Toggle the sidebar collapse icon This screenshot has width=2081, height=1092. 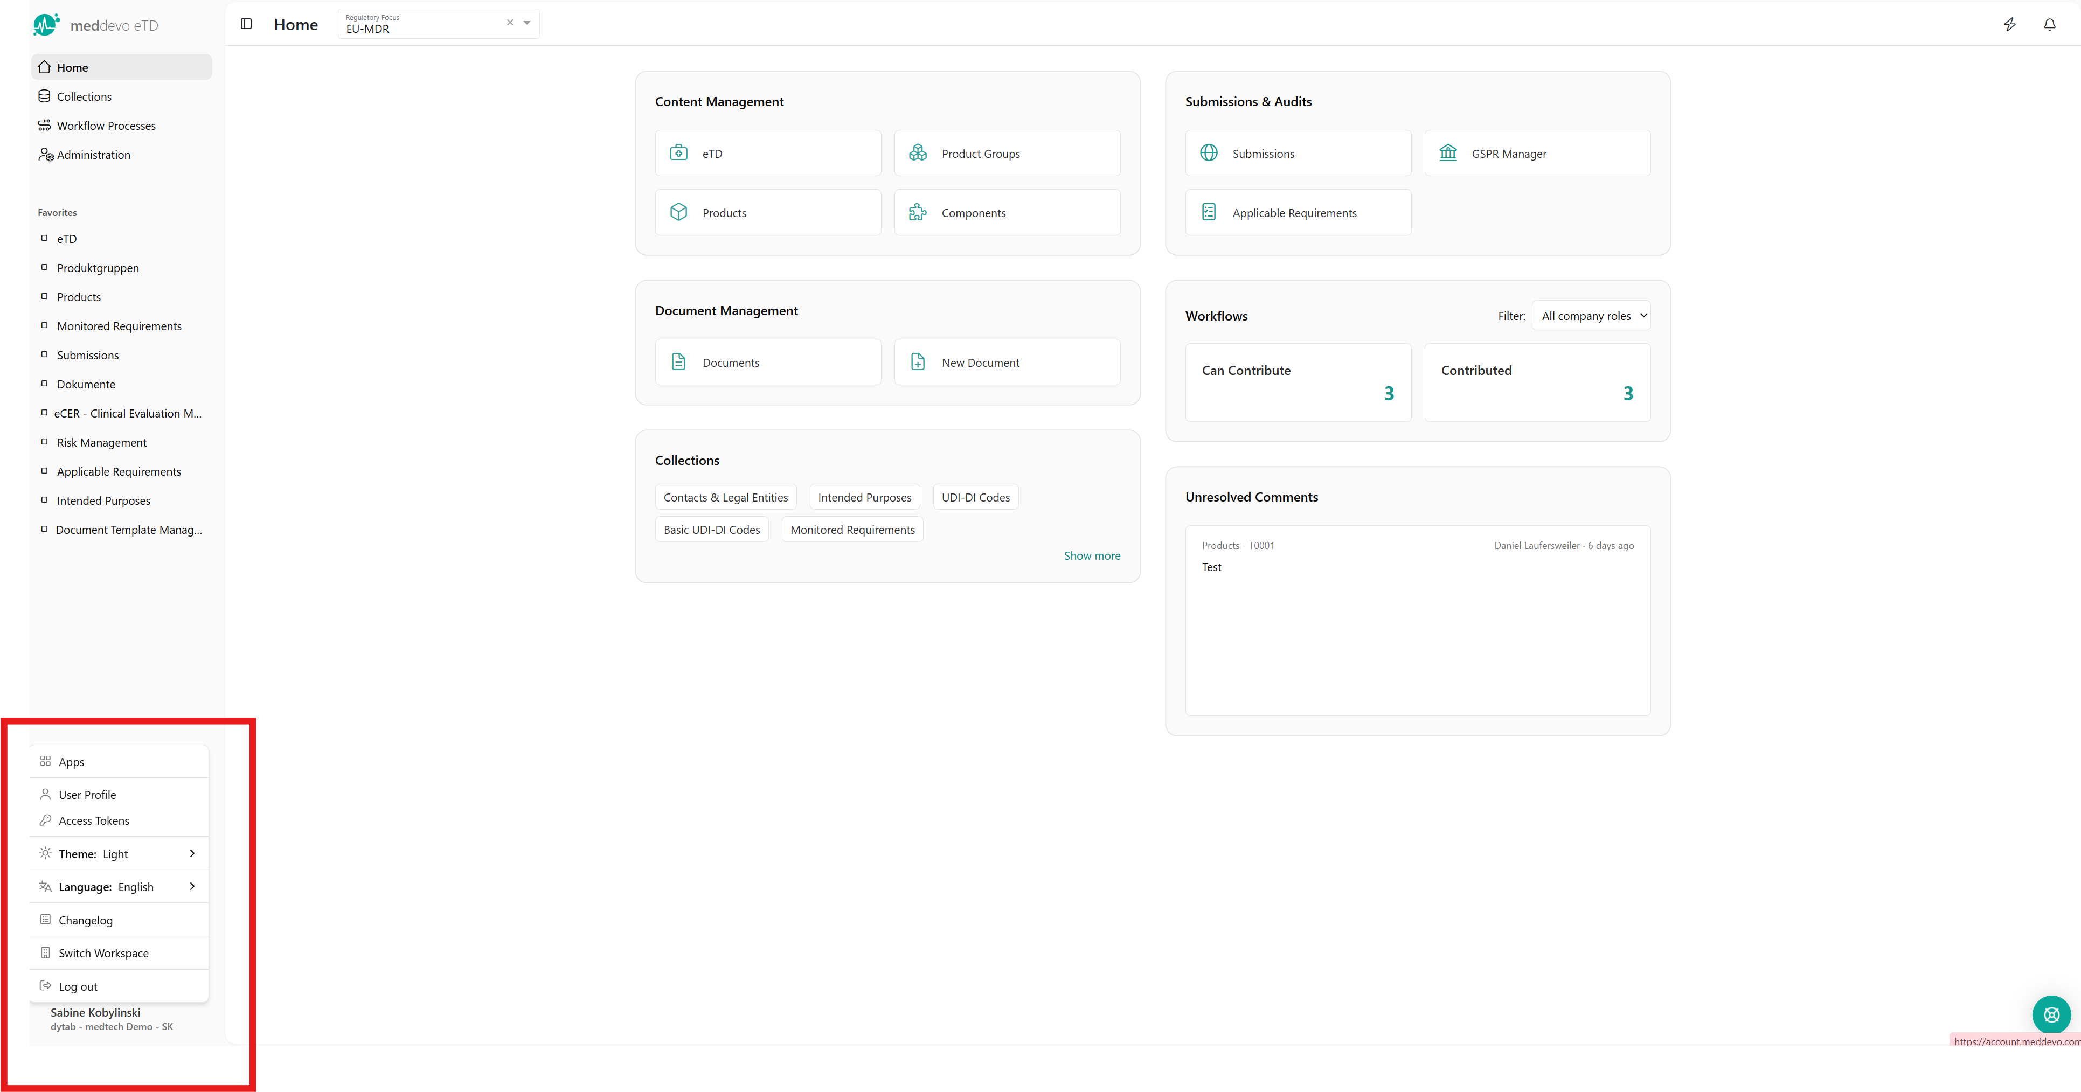point(246,24)
